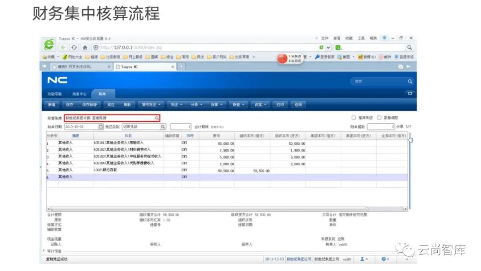
Task: Open the 微博 icon in bookmarks bar
Action: point(360,57)
